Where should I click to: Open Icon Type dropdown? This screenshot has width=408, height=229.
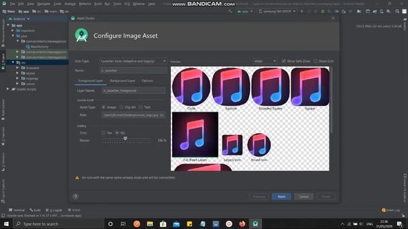pos(133,61)
